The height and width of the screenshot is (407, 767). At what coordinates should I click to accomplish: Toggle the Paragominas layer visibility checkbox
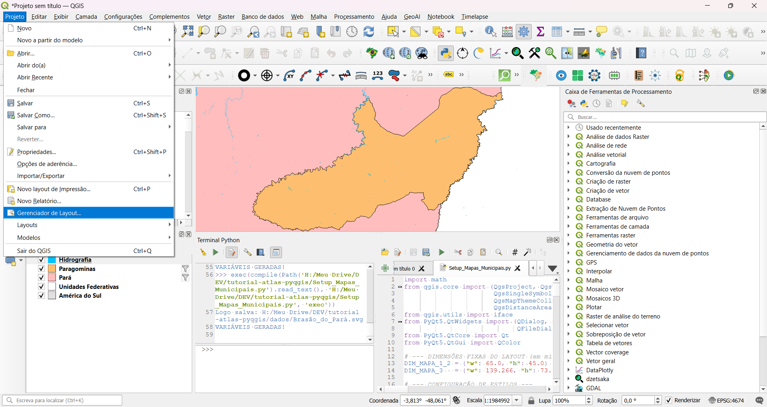tap(41, 269)
